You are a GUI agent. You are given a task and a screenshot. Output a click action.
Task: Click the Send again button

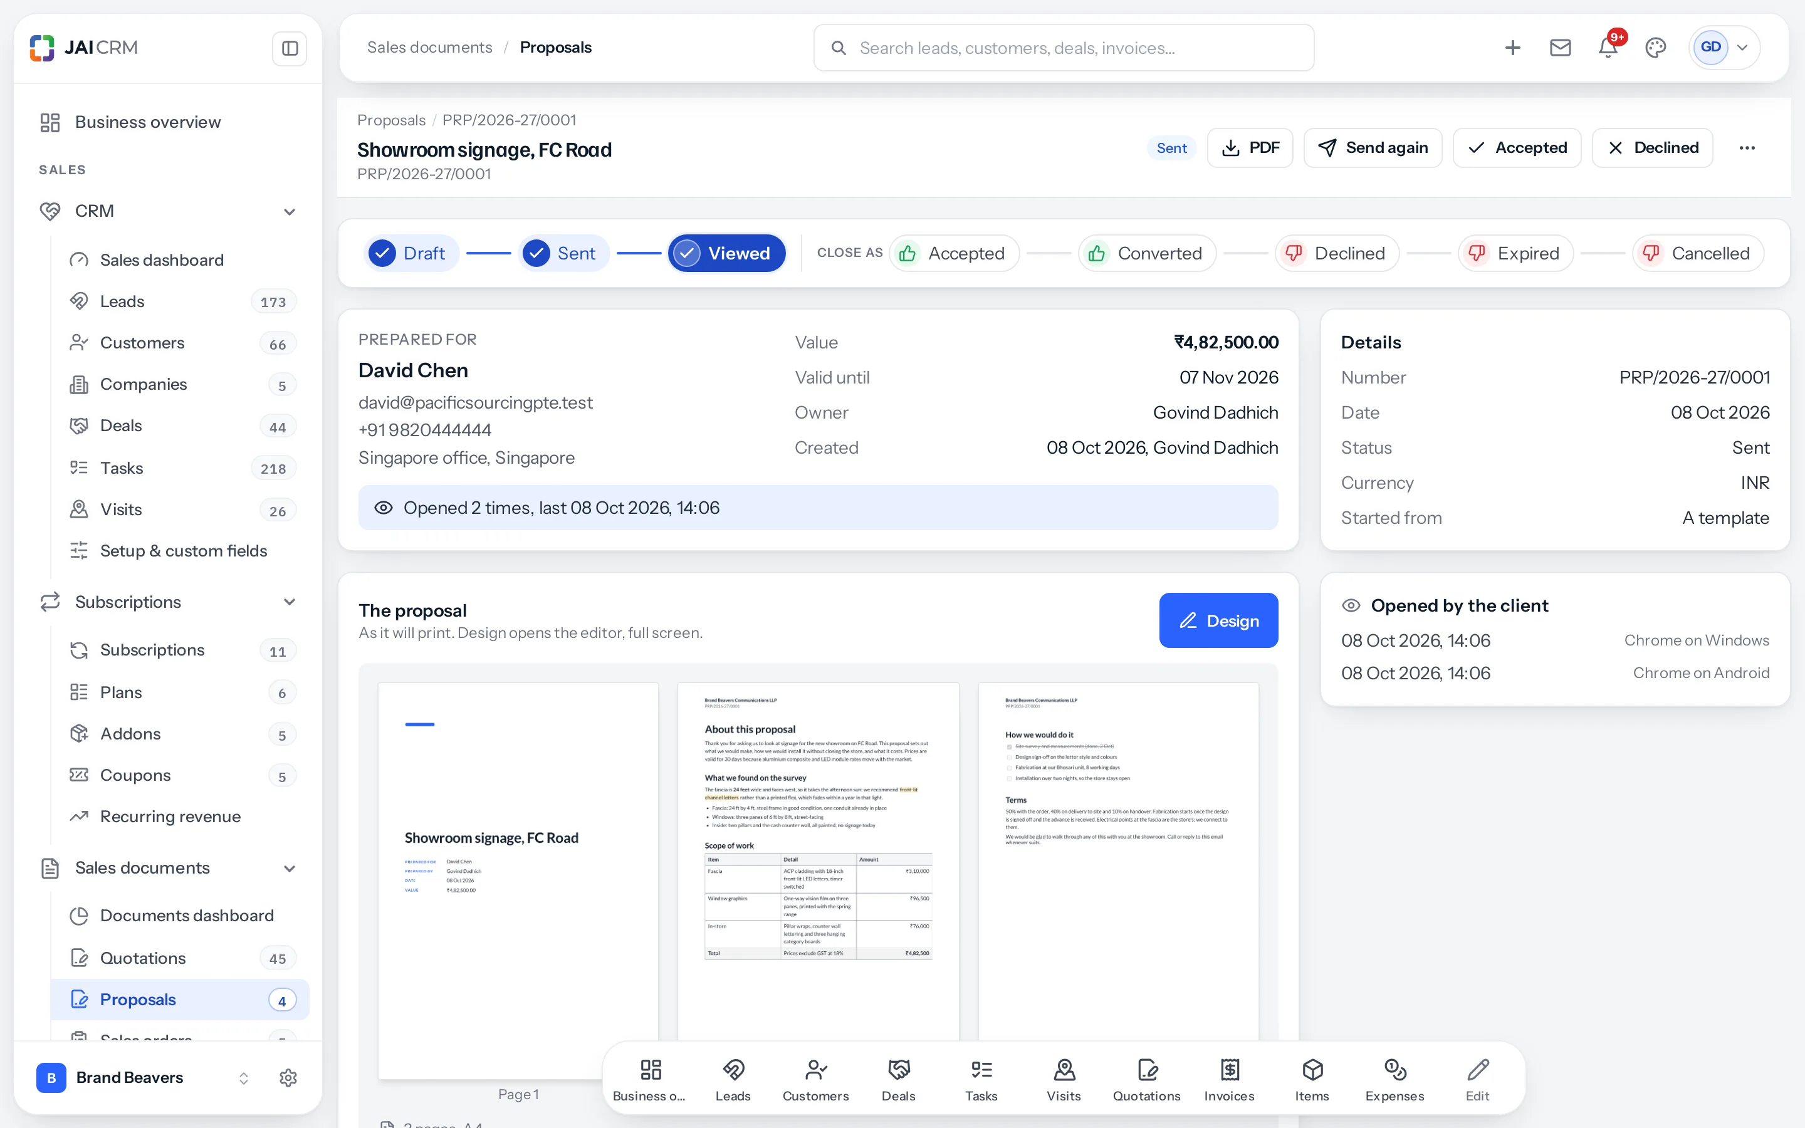point(1373,148)
